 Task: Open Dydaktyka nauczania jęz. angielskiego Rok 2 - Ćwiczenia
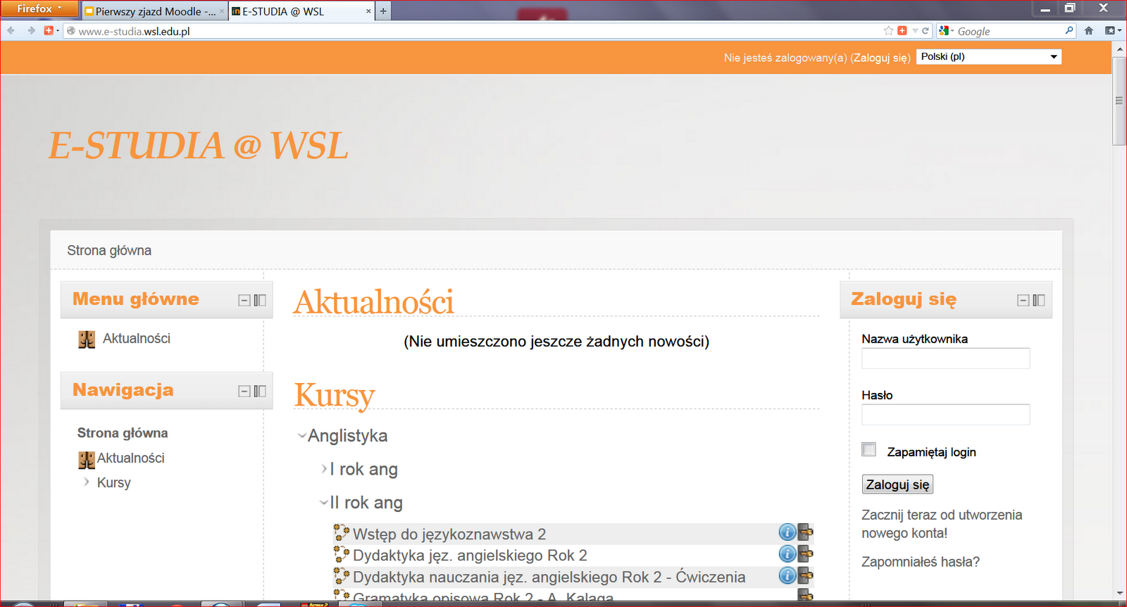[549, 577]
